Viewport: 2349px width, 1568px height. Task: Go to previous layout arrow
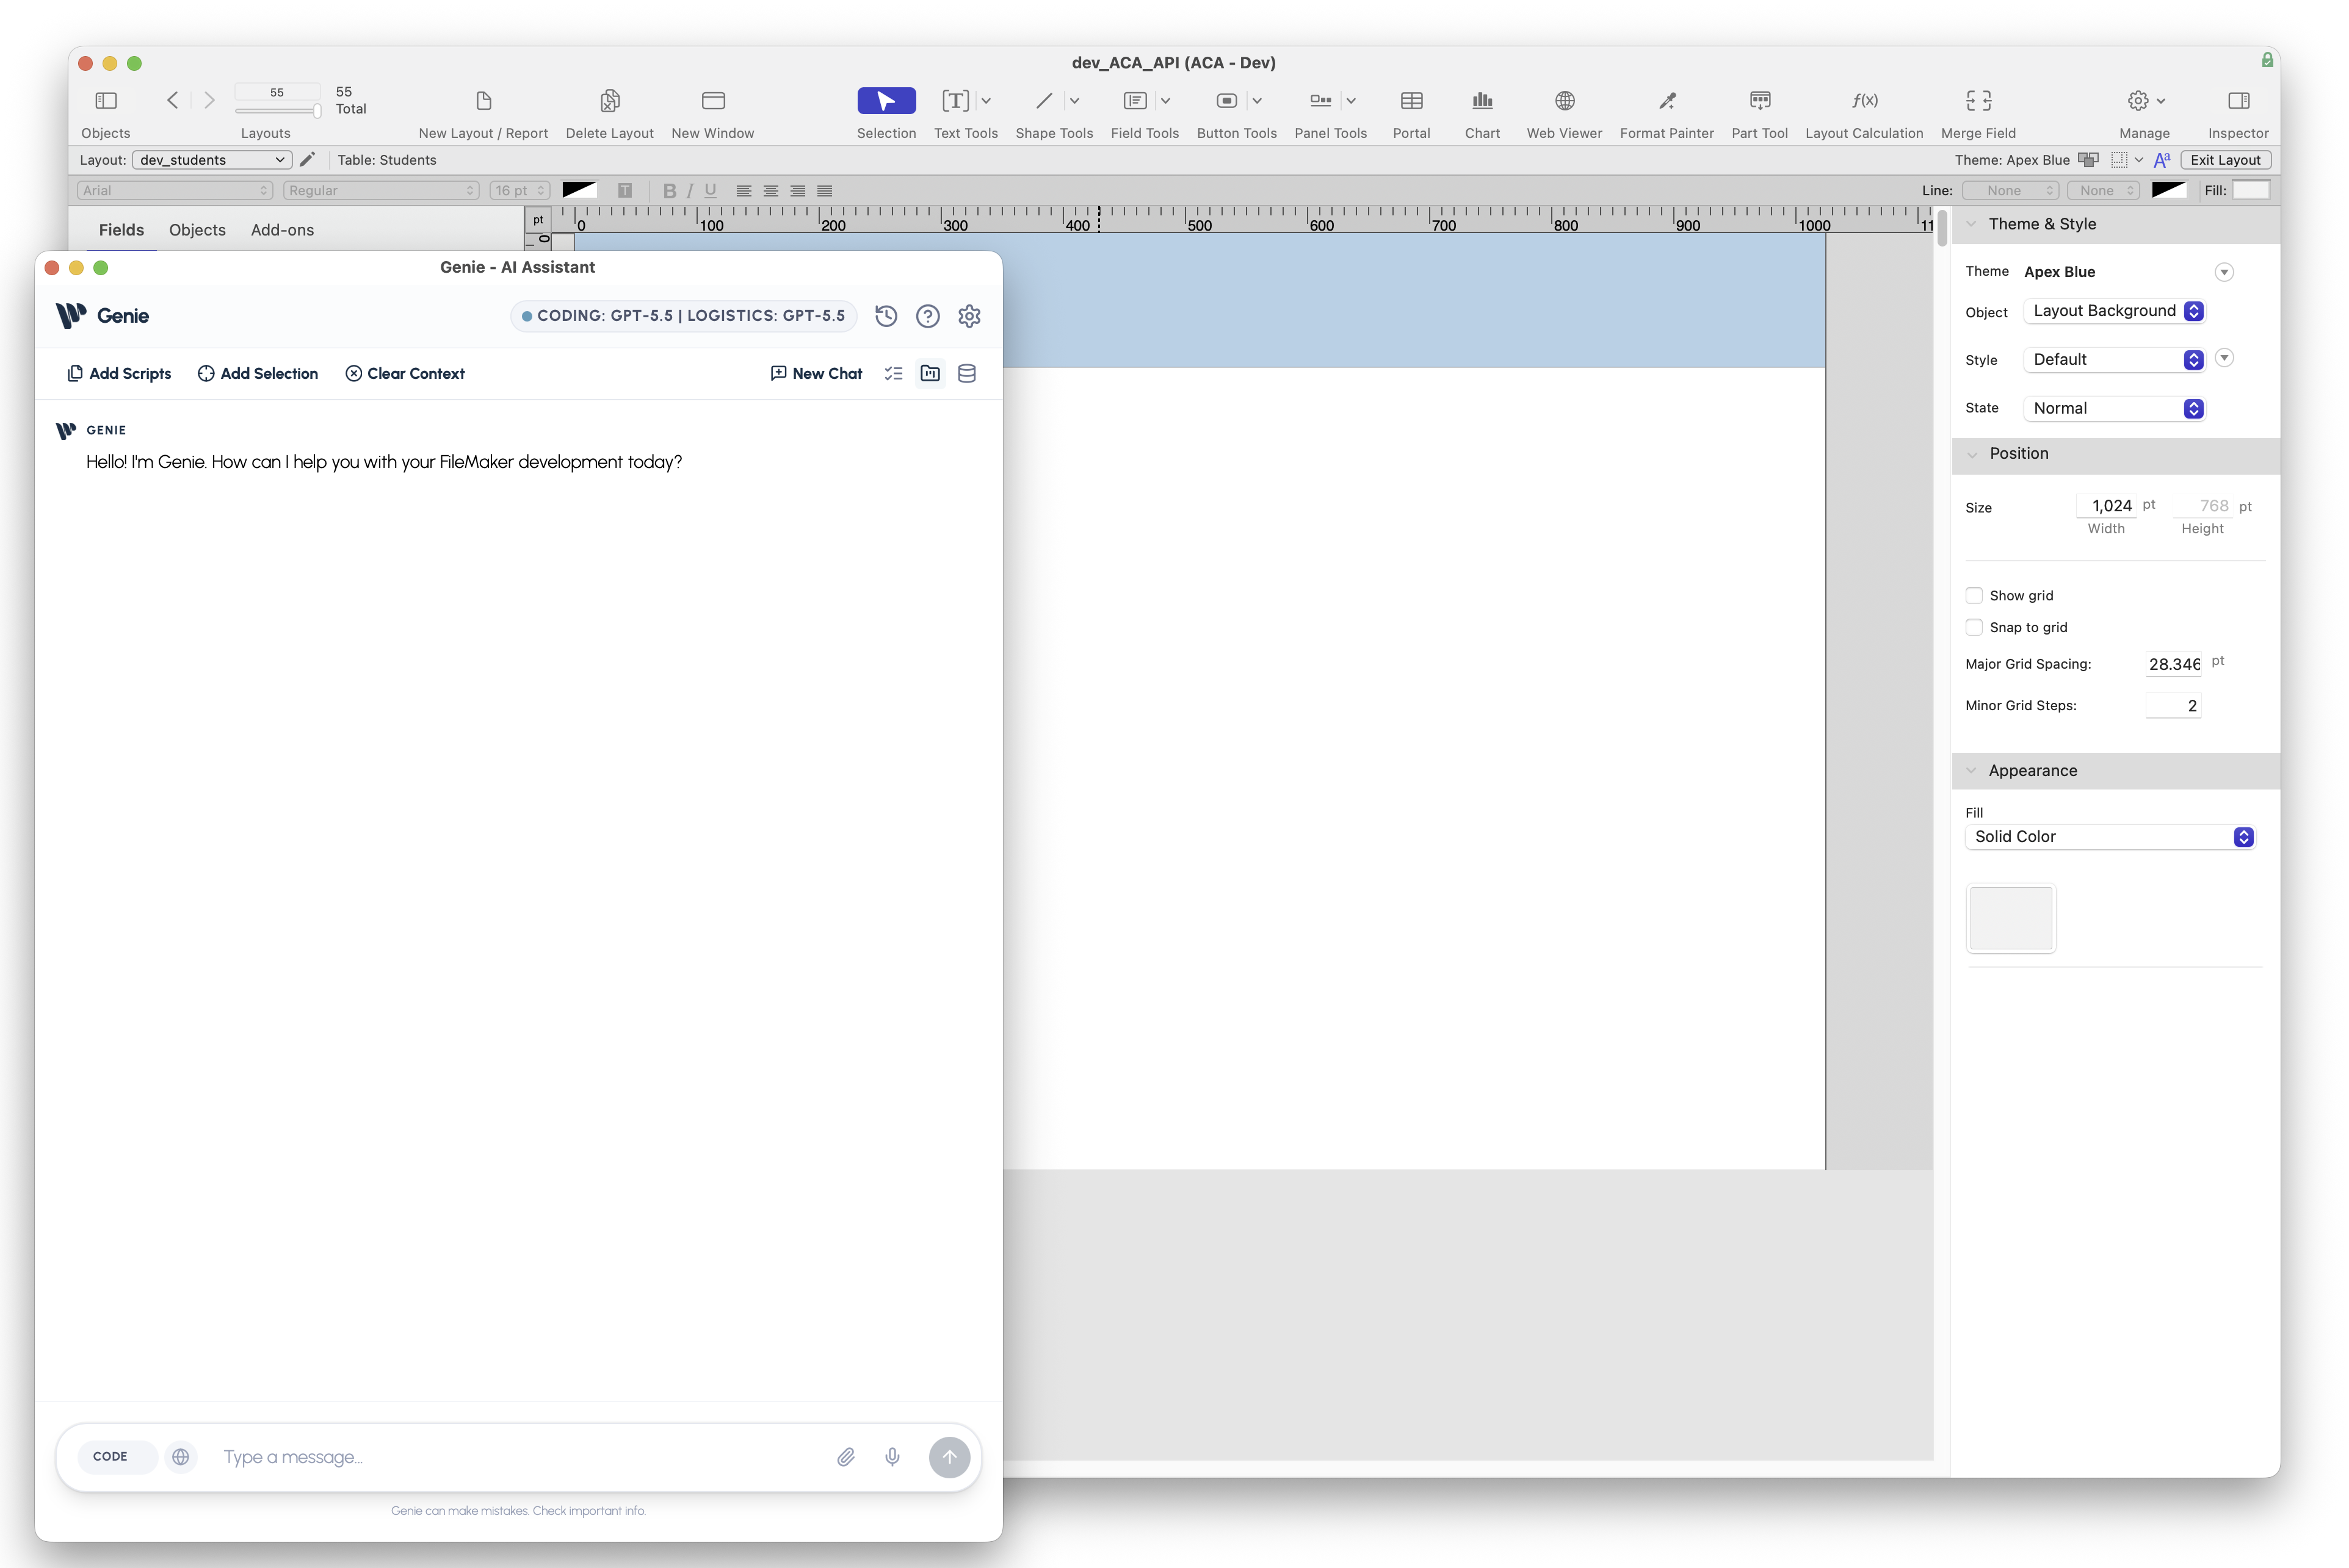[x=172, y=100]
